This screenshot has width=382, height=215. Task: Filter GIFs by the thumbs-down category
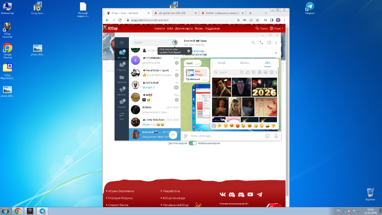click(x=254, y=72)
